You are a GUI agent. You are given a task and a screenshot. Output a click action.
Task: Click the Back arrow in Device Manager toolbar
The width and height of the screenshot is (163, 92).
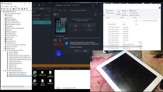coord(2,9)
